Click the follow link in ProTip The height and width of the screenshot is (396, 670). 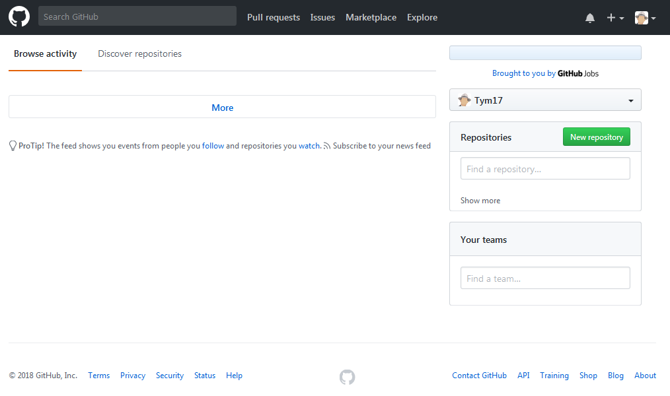213,146
